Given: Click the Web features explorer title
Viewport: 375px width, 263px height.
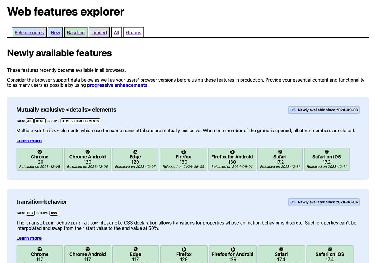Looking at the screenshot, I should pos(66,12).
